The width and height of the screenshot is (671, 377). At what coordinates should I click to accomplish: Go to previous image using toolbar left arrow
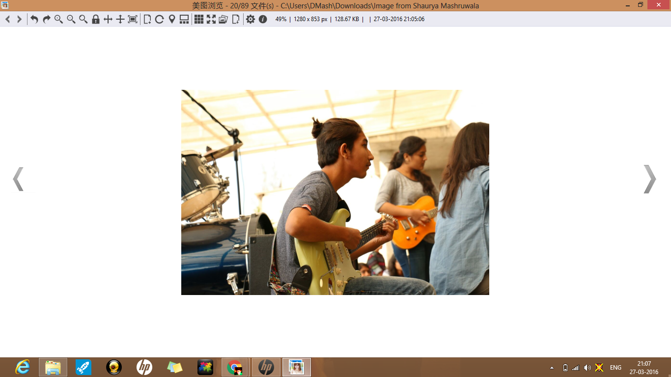tap(8, 19)
